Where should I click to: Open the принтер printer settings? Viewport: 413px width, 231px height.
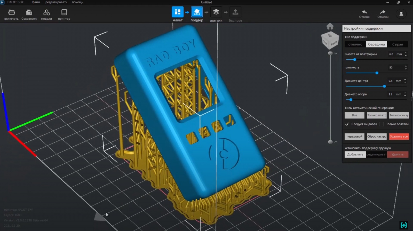tap(64, 14)
